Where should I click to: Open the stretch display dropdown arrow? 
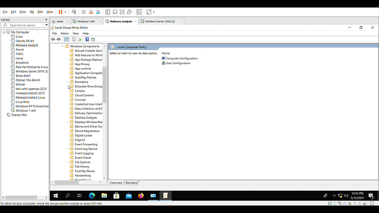coord(154,12)
